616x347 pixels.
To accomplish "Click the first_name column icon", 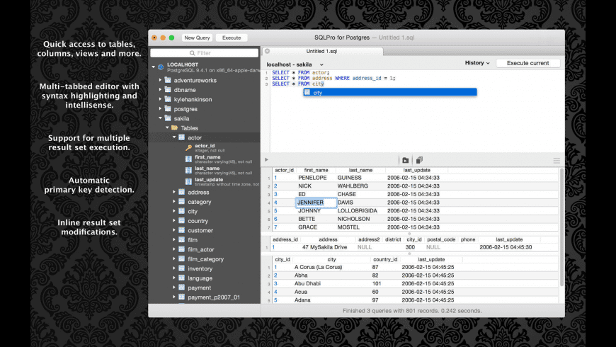I will 188,159.
